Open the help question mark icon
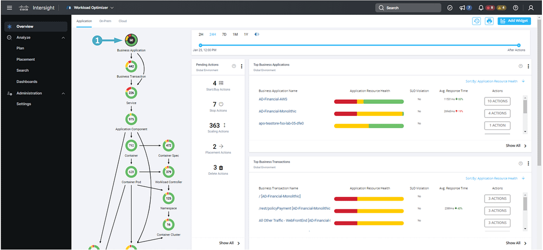Image resolution: width=543 pixels, height=250 pixels. click(515, 8)
